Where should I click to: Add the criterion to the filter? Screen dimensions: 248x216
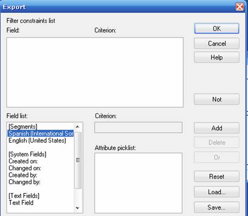pos(216,128)
